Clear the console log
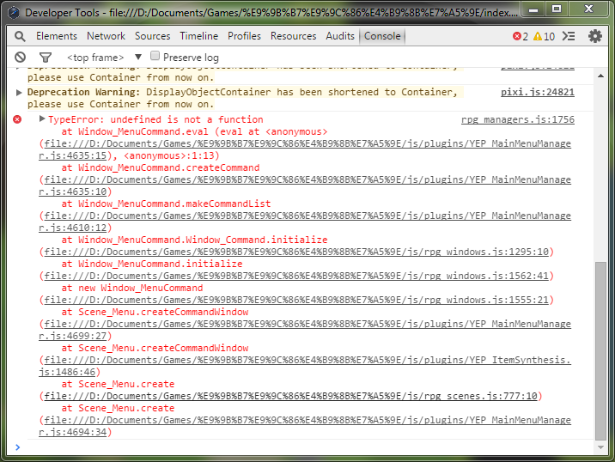The width and height of the screenshot is (615, 462). click(20, 58)
